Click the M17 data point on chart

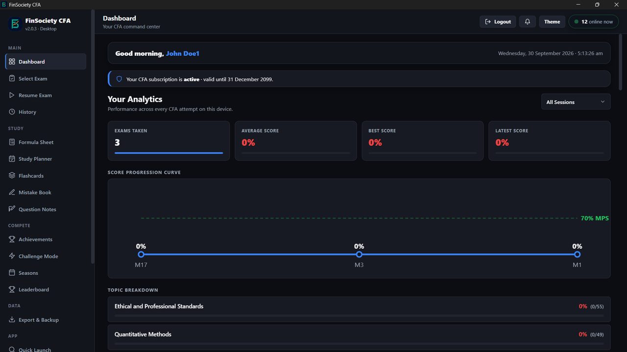(141, 254)
